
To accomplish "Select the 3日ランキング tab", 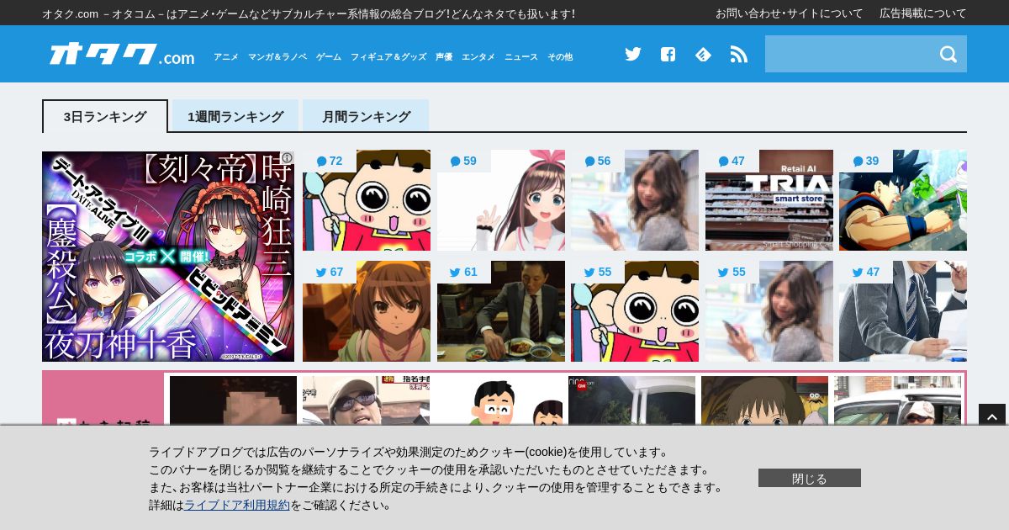I will click(105, 116).
